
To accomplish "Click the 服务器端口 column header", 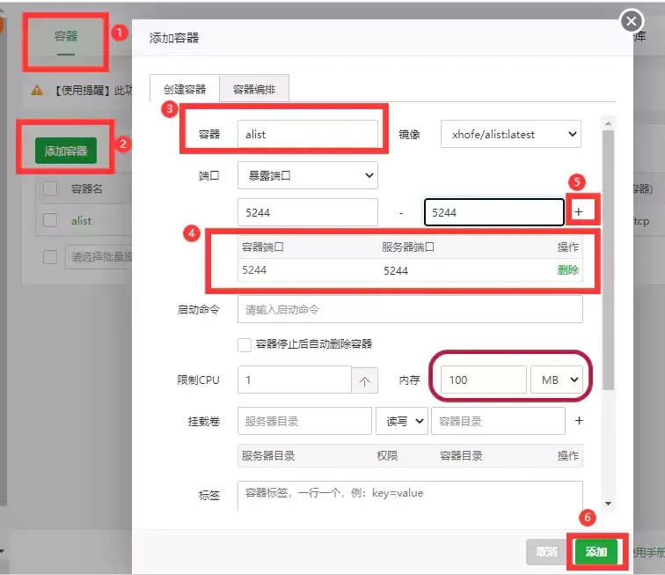I will pyautogui.click(x=407, y=247).
